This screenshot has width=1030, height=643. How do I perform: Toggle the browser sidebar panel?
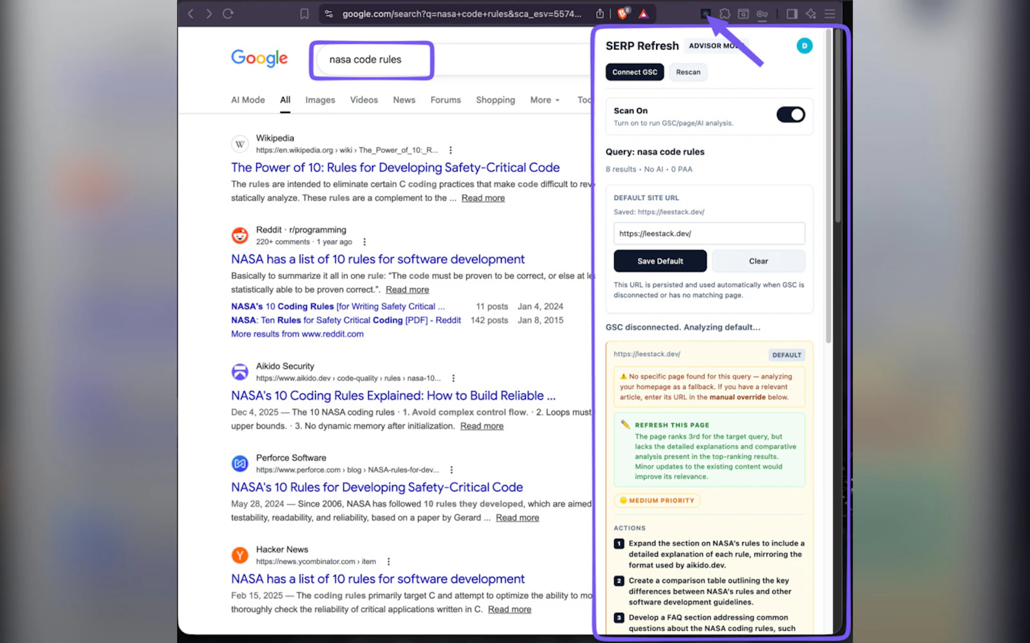click(792, 14)
